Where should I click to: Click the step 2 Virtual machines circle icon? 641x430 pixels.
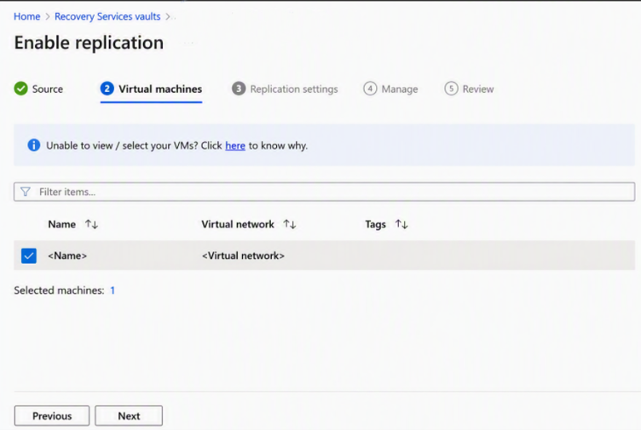coord(107,89)
